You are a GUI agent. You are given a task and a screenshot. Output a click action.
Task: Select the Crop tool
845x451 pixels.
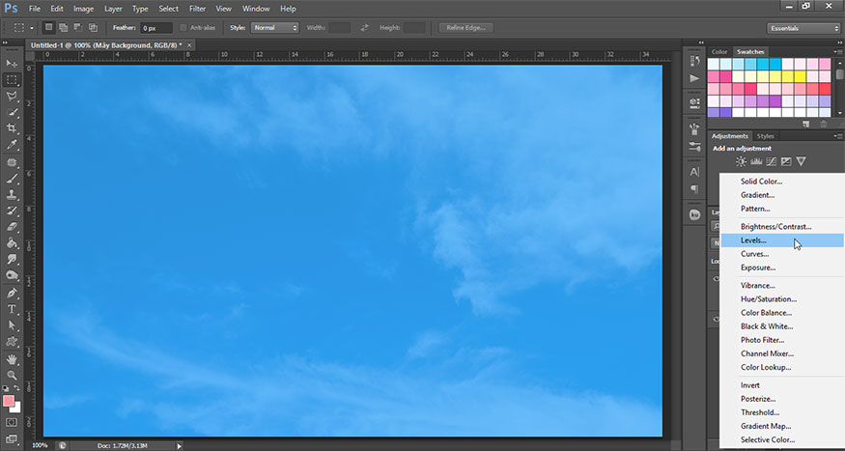coord(12,128)
